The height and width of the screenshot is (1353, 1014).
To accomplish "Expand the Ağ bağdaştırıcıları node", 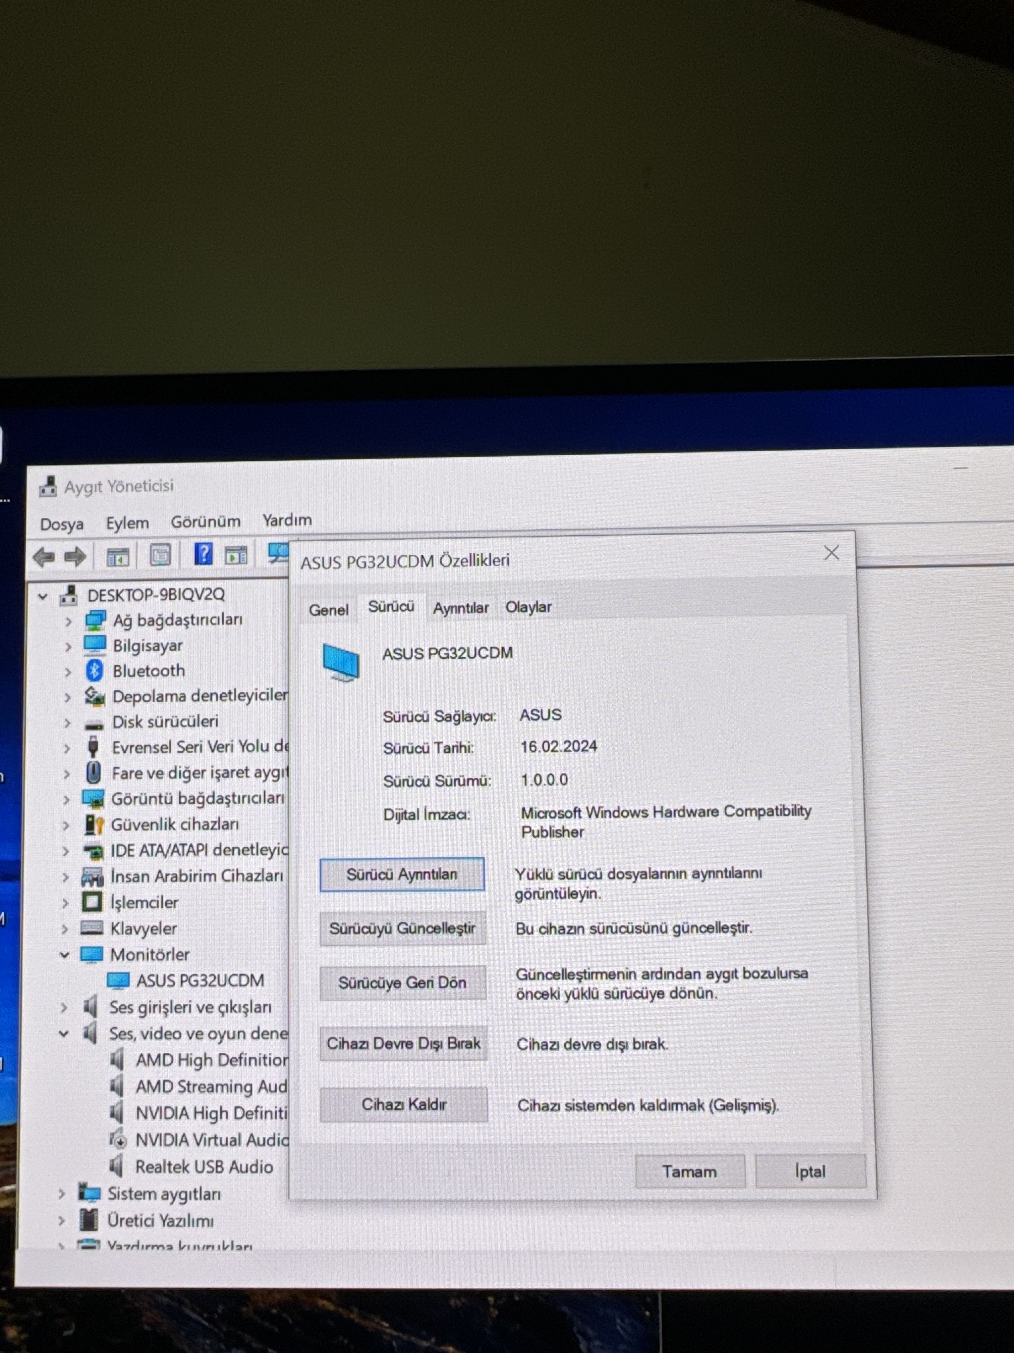I will coord(68,621).
